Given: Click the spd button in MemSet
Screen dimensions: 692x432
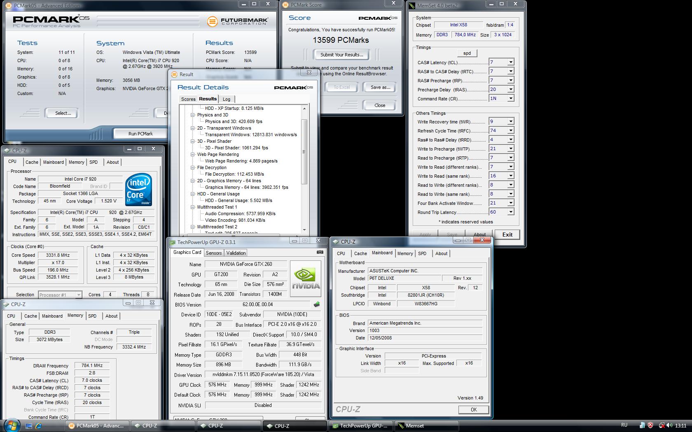Looking at the screenshot, I should 467,53.
